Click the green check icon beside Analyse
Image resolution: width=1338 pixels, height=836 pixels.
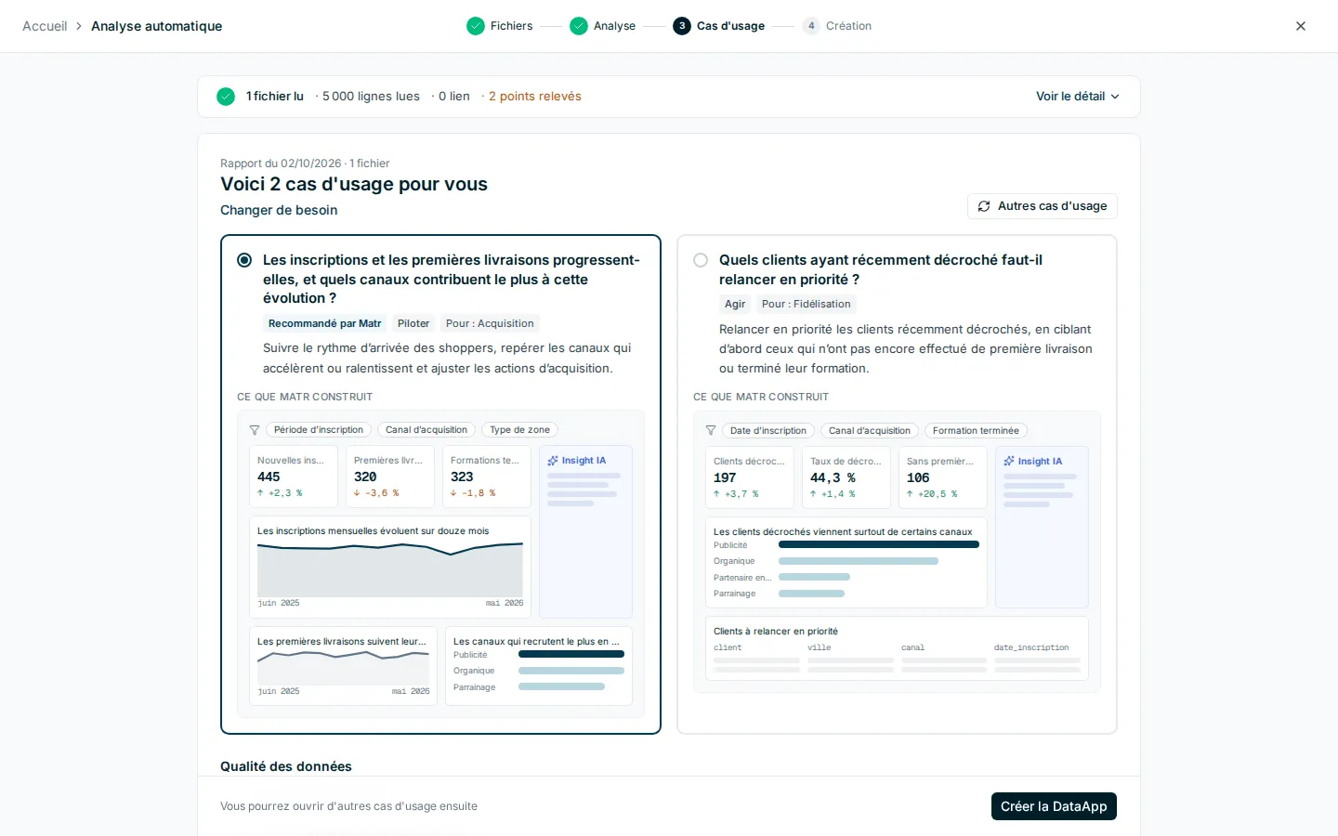coord(579,26)
